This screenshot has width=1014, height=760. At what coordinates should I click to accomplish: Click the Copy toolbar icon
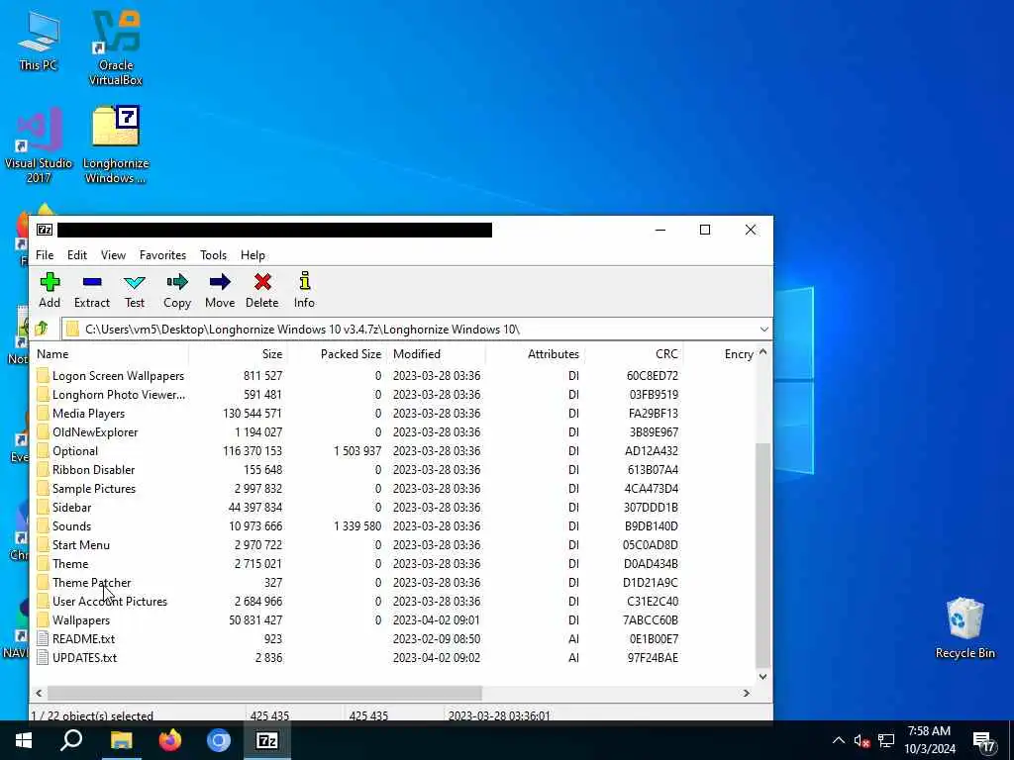tap(176, 282)
